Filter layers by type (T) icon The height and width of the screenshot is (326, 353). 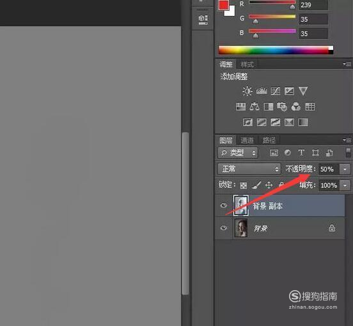pos(301,152)
